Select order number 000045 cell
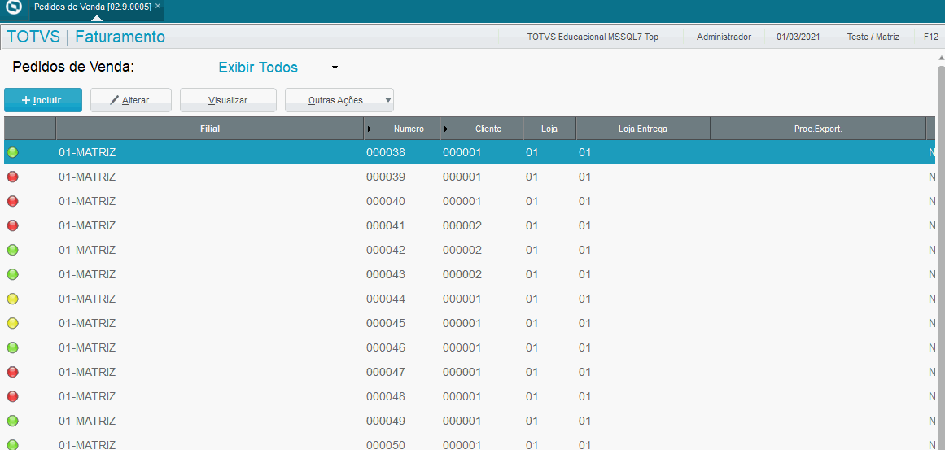 point(386,324)
